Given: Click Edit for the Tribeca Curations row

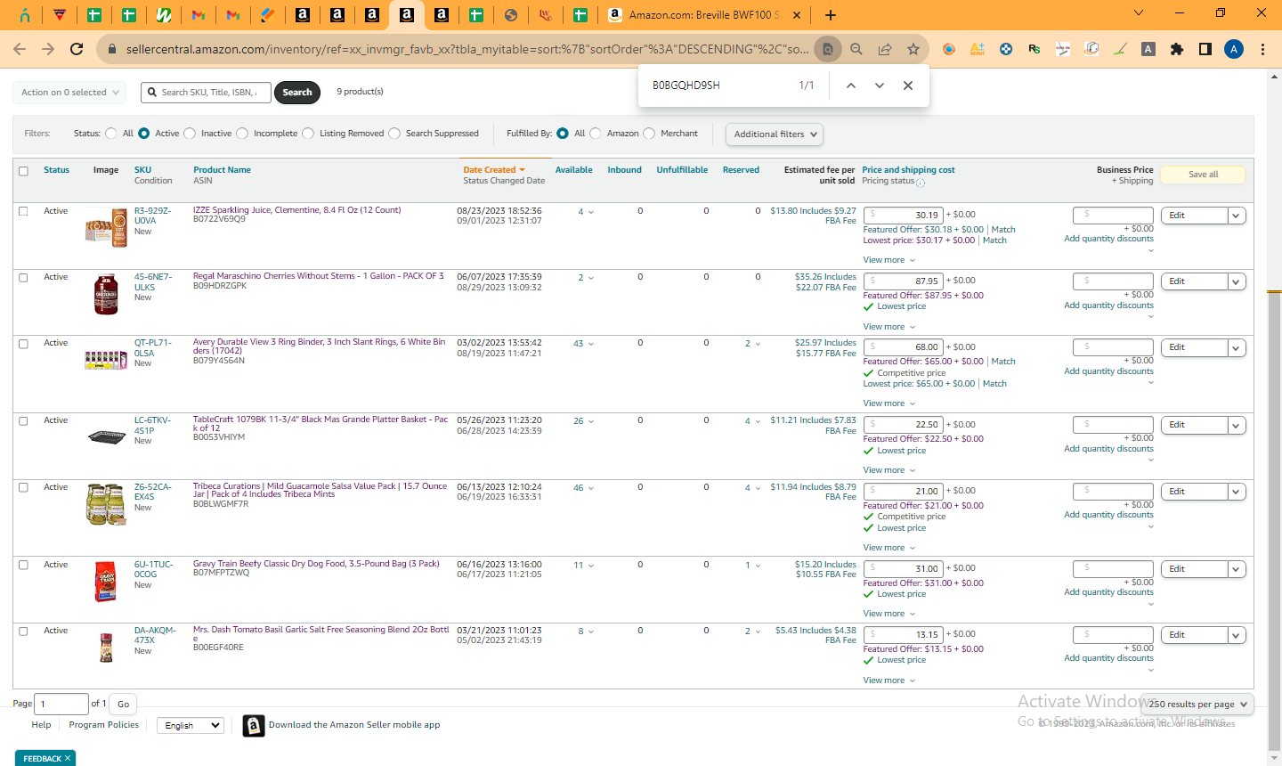Looking at the screenshot, I should coord(1195,492).
